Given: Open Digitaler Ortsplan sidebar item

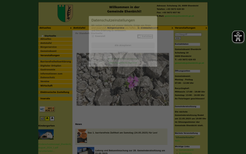Looking at the screenshot, I should 55,66.
